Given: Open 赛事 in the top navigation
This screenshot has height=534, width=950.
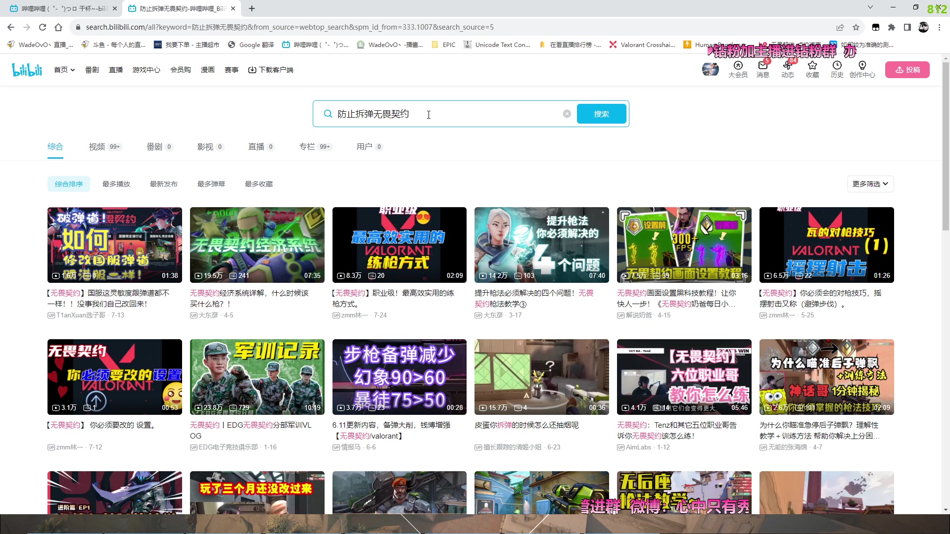Looking at the screenshot, I should 232,70.
